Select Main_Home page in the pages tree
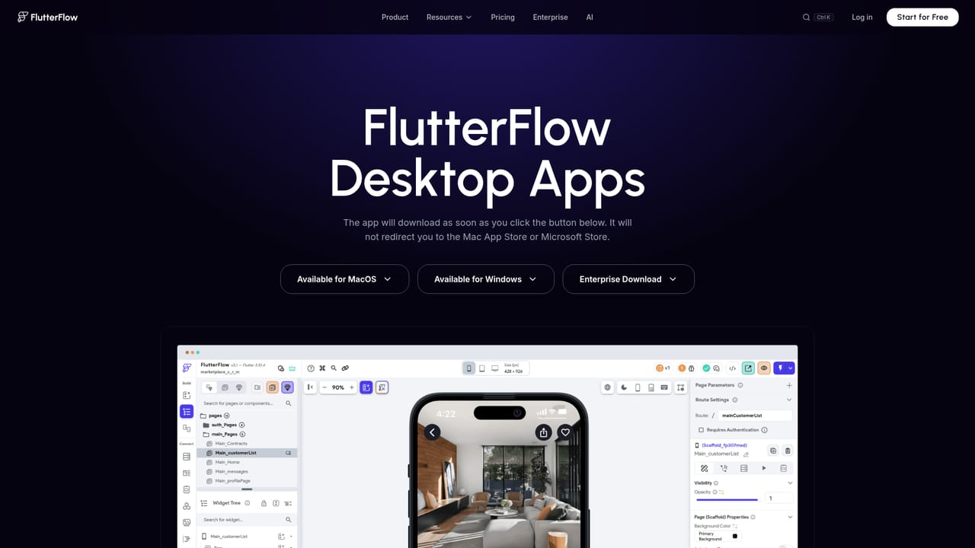Viewport: 975px width, 548px height. pyautogui.click(x=227, y=462)
